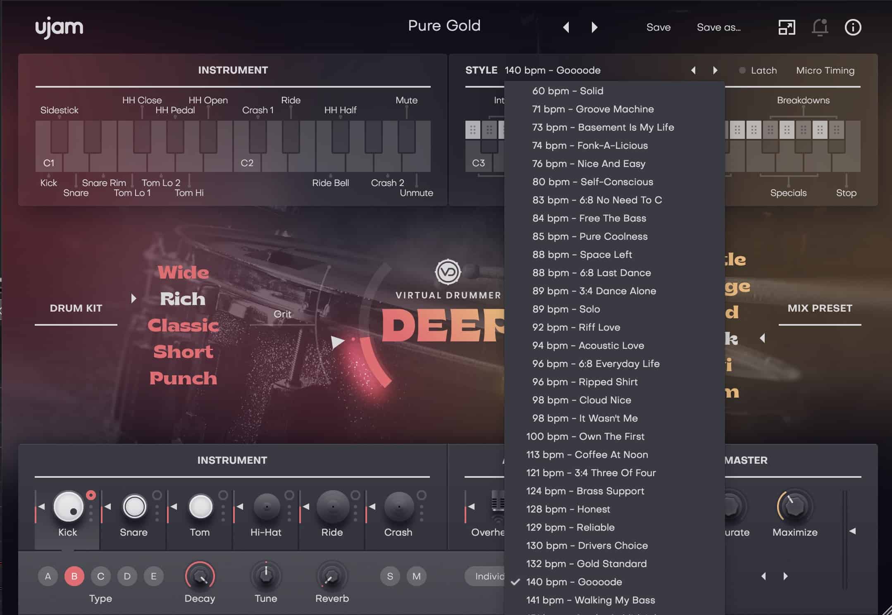
Task: Open the Style dropdown showing 140 bpm - Gooode
Action: [x=553, y=70]
